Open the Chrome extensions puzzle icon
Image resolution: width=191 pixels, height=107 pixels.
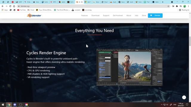pyautogui.click(x=177, y=6)
